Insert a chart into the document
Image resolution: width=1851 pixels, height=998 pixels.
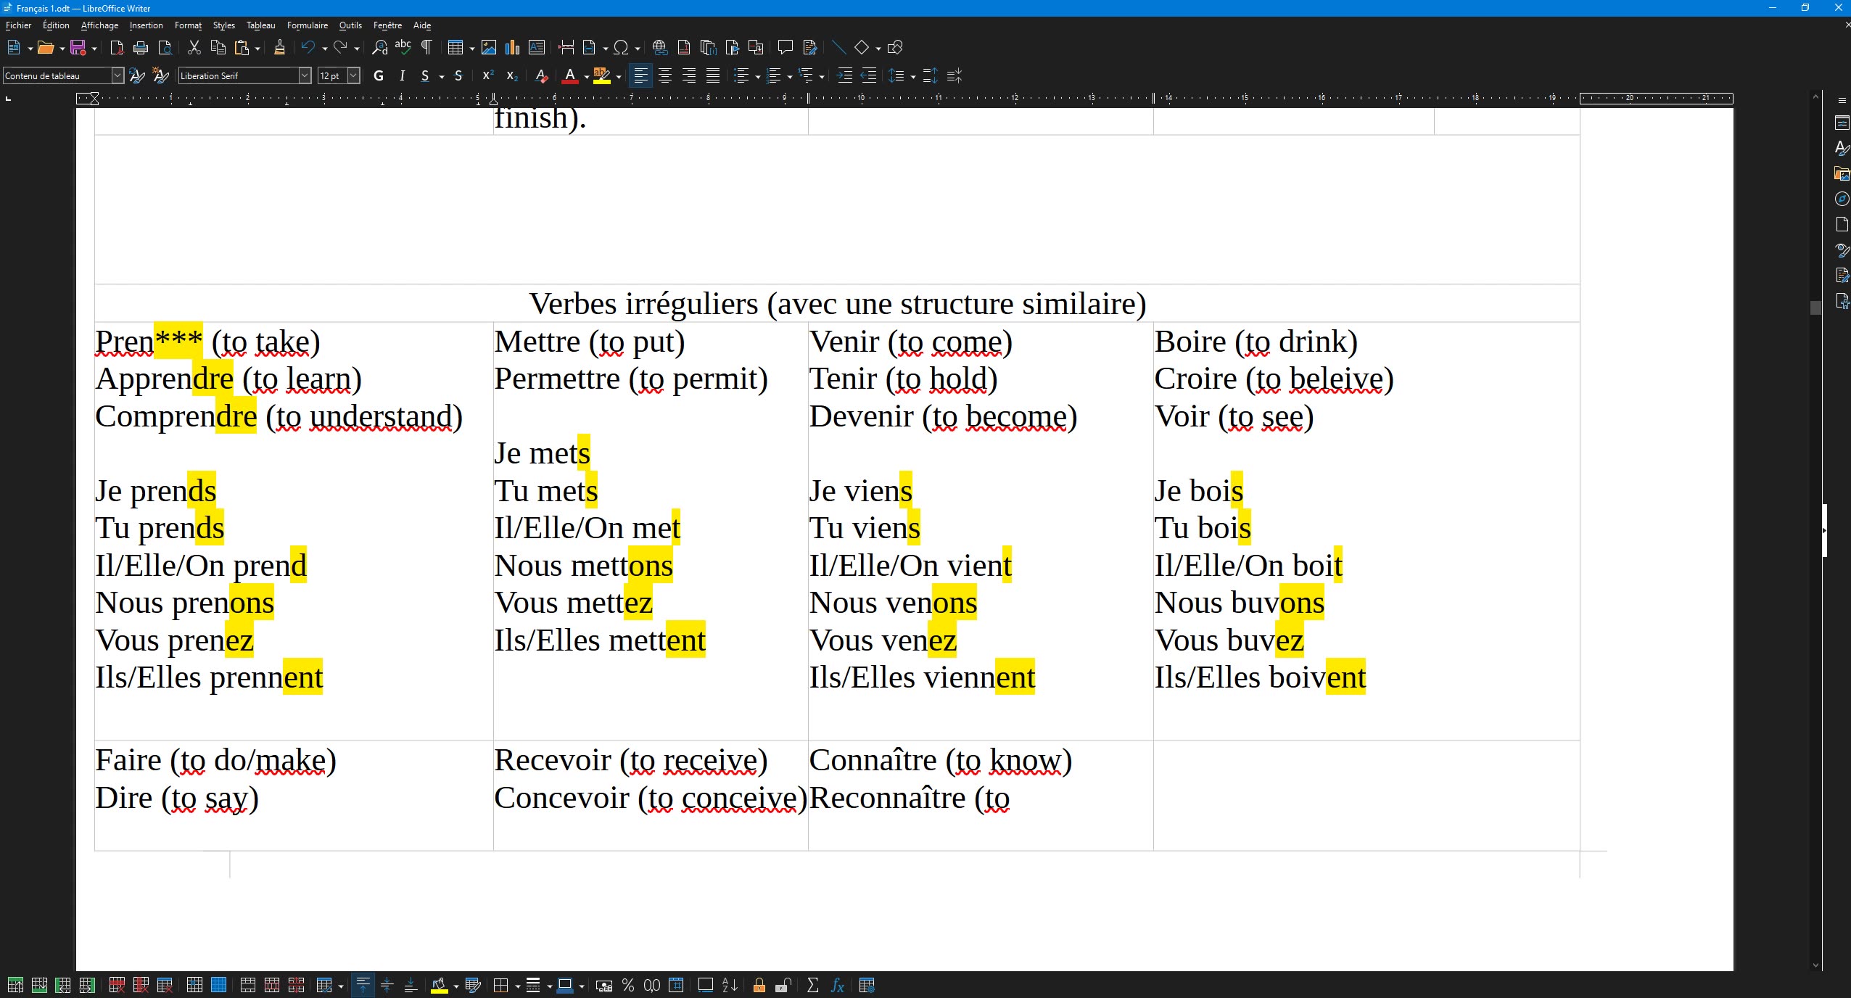pyautogui.click(x=512, y=47)
